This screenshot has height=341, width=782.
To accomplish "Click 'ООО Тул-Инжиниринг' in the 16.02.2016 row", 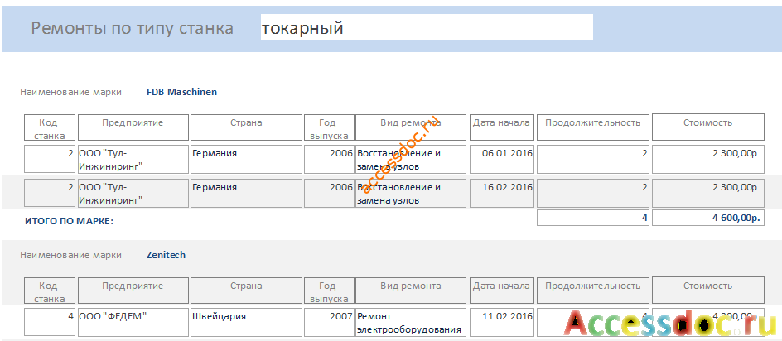I will click(x=133, y=193).
